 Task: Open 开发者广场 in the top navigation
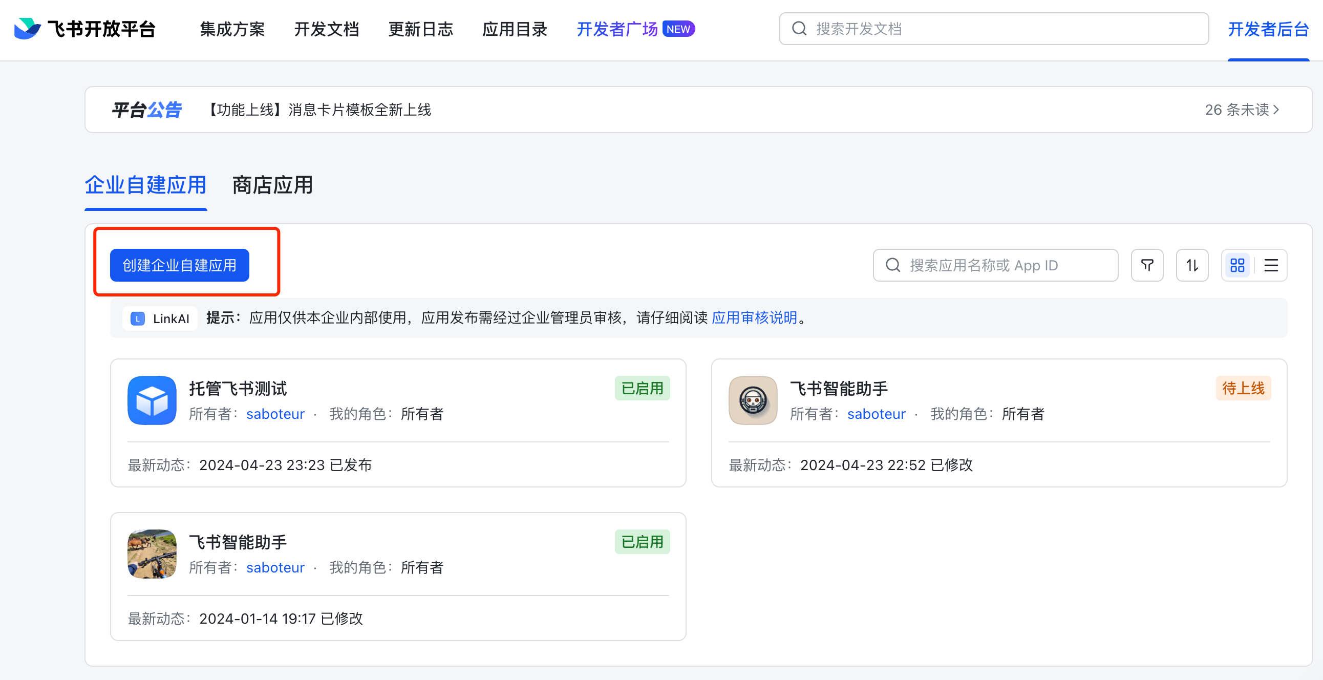(617, 29)
